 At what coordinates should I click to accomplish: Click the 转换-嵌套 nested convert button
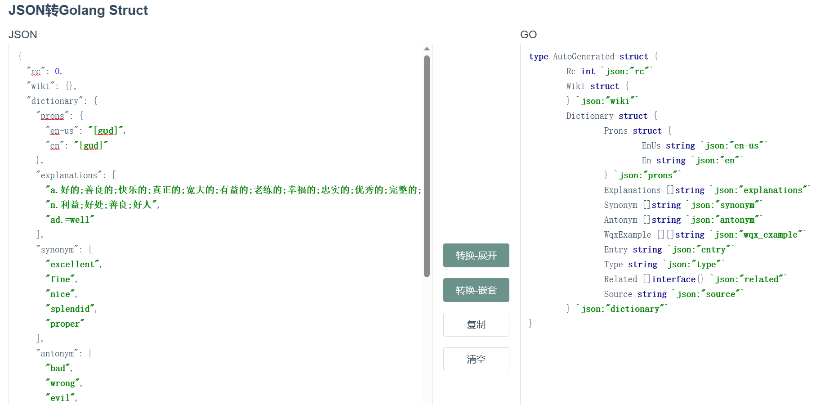pyautogui.click(x=476, y=290)
